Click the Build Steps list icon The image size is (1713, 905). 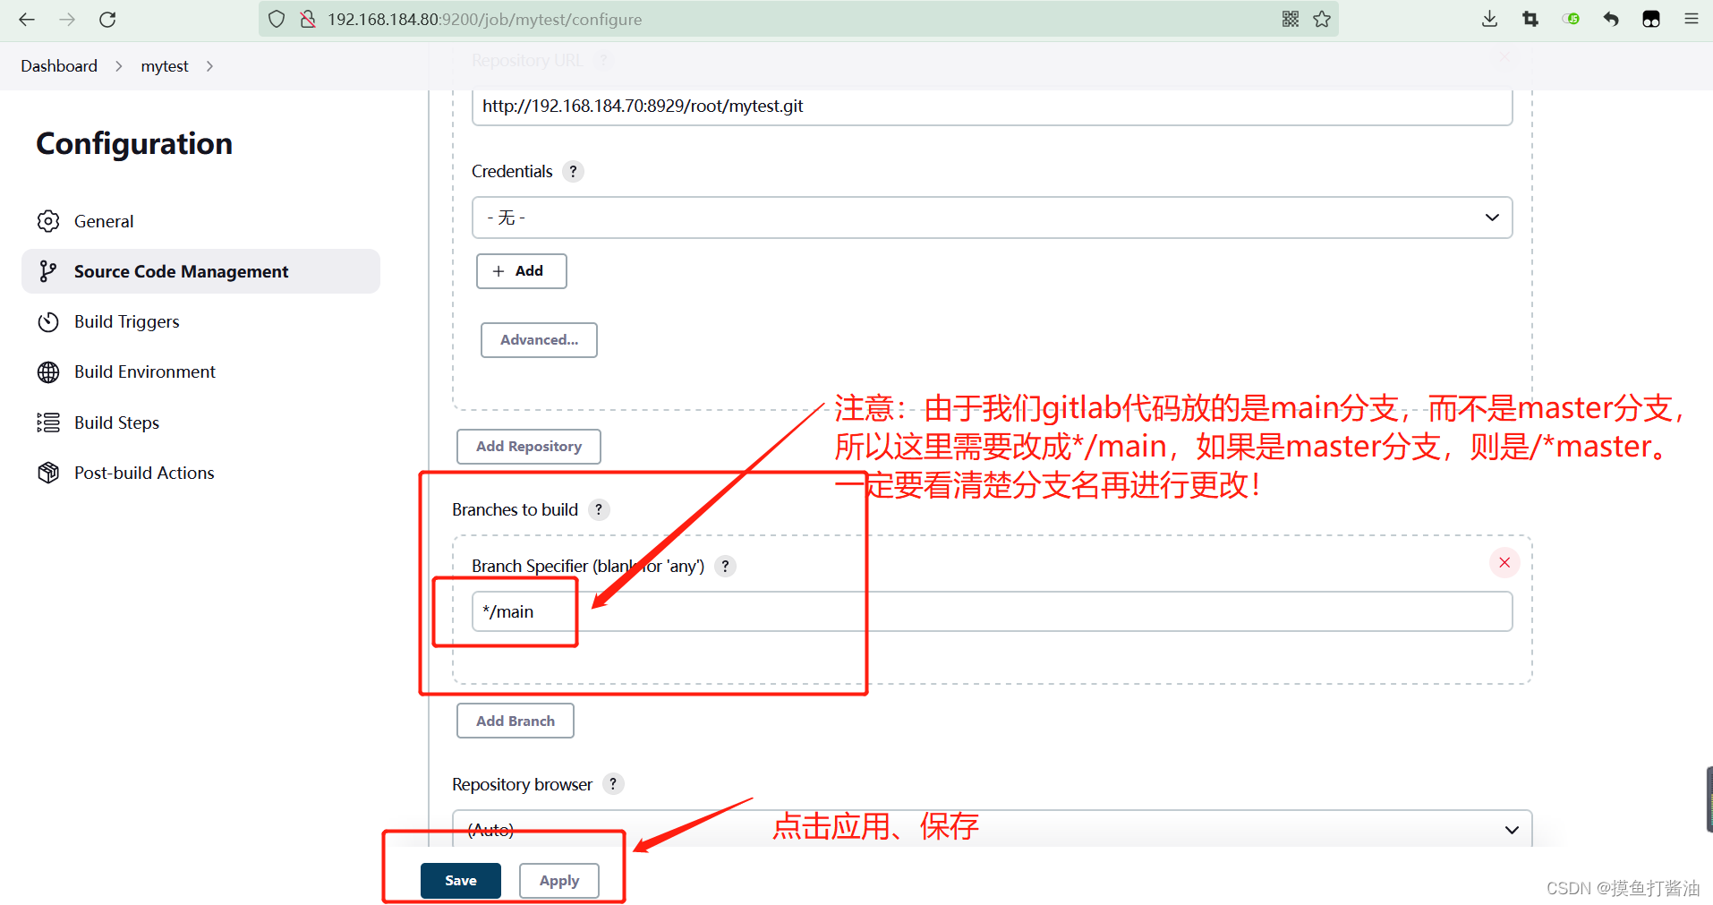click(48, 423)
